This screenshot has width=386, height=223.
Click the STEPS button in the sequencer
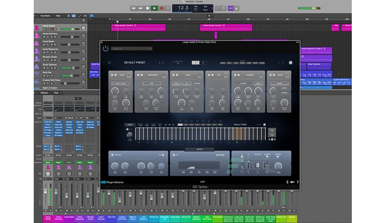pyautogui.click(x=130, y=125)
